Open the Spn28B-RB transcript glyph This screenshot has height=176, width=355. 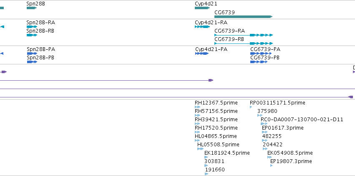[32, 35]
